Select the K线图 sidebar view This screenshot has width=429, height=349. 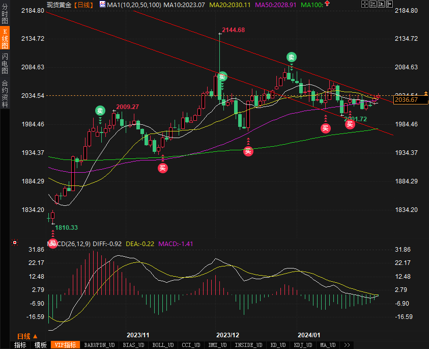(x=5, y=38)
